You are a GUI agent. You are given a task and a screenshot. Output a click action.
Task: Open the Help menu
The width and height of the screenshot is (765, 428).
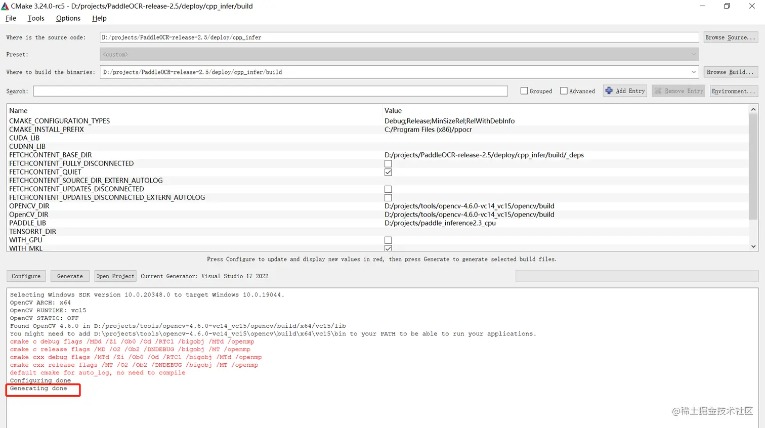99,18
